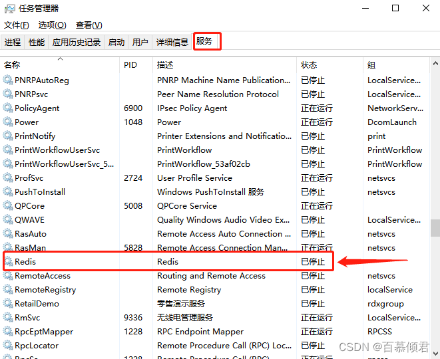Switch to the 启动 tab
Screen dimensions: 440x359
coord(116,43)
